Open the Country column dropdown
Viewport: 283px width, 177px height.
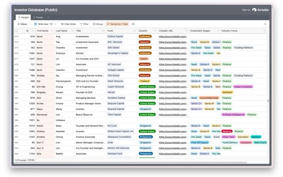pyautogui.click(x=155, y=31)
